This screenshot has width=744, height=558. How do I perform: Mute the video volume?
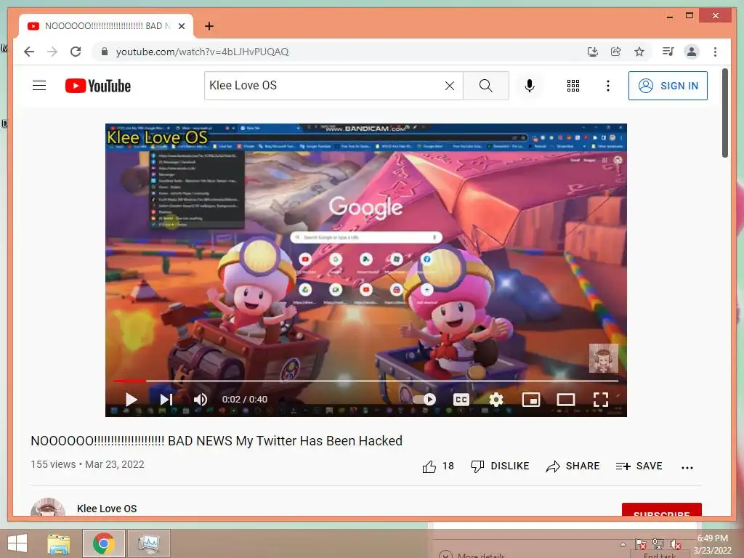click(201, 400)
